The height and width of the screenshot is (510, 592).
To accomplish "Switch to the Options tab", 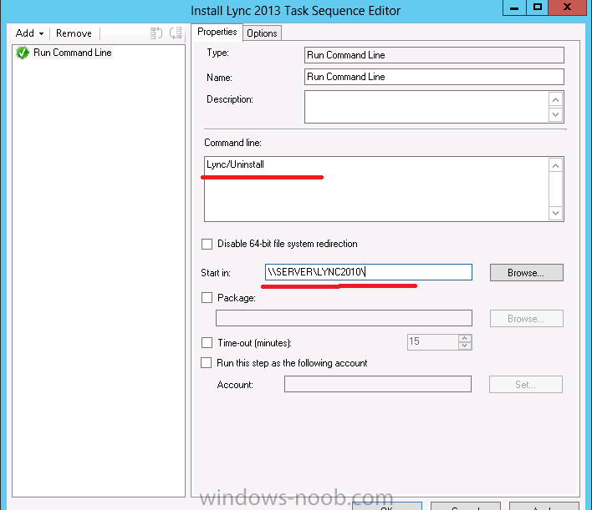I will [262, 33].
